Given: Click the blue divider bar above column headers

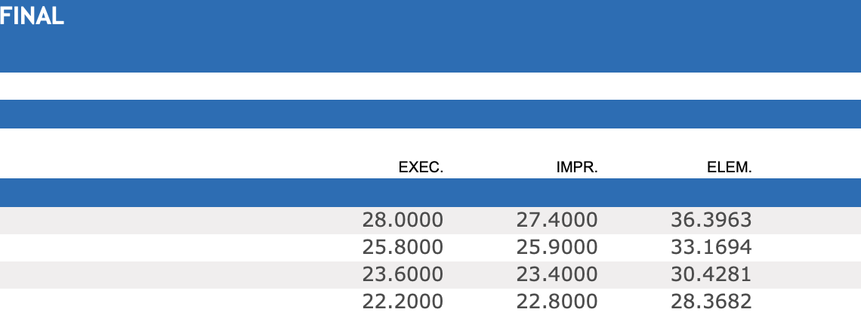Looking at the screenshot, I should click(x=430, y=114).
